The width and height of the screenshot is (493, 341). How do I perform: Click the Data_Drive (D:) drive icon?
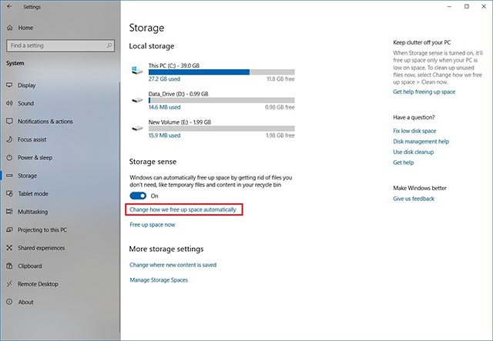click(x=137, y=100)
